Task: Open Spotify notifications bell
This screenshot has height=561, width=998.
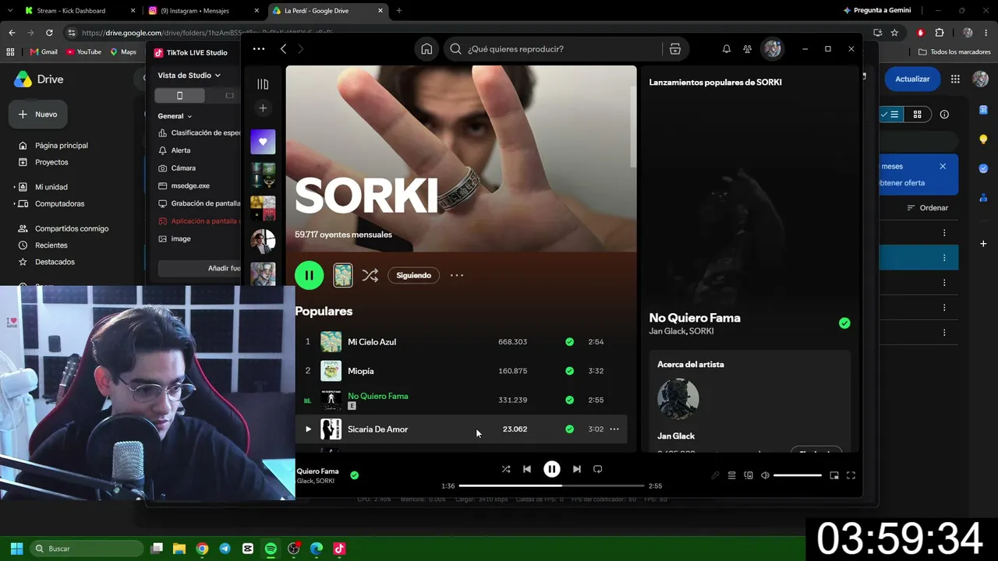Action: click(x=727, y=49)
